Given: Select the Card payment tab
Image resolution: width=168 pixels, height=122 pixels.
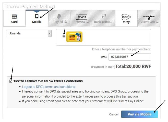Looking at the screenshot, I should coord(14,19).
